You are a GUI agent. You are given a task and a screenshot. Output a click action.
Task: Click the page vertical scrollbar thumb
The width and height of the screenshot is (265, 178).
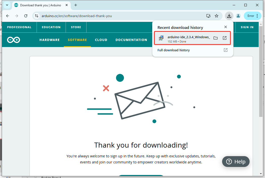click(x=261, y=71)
